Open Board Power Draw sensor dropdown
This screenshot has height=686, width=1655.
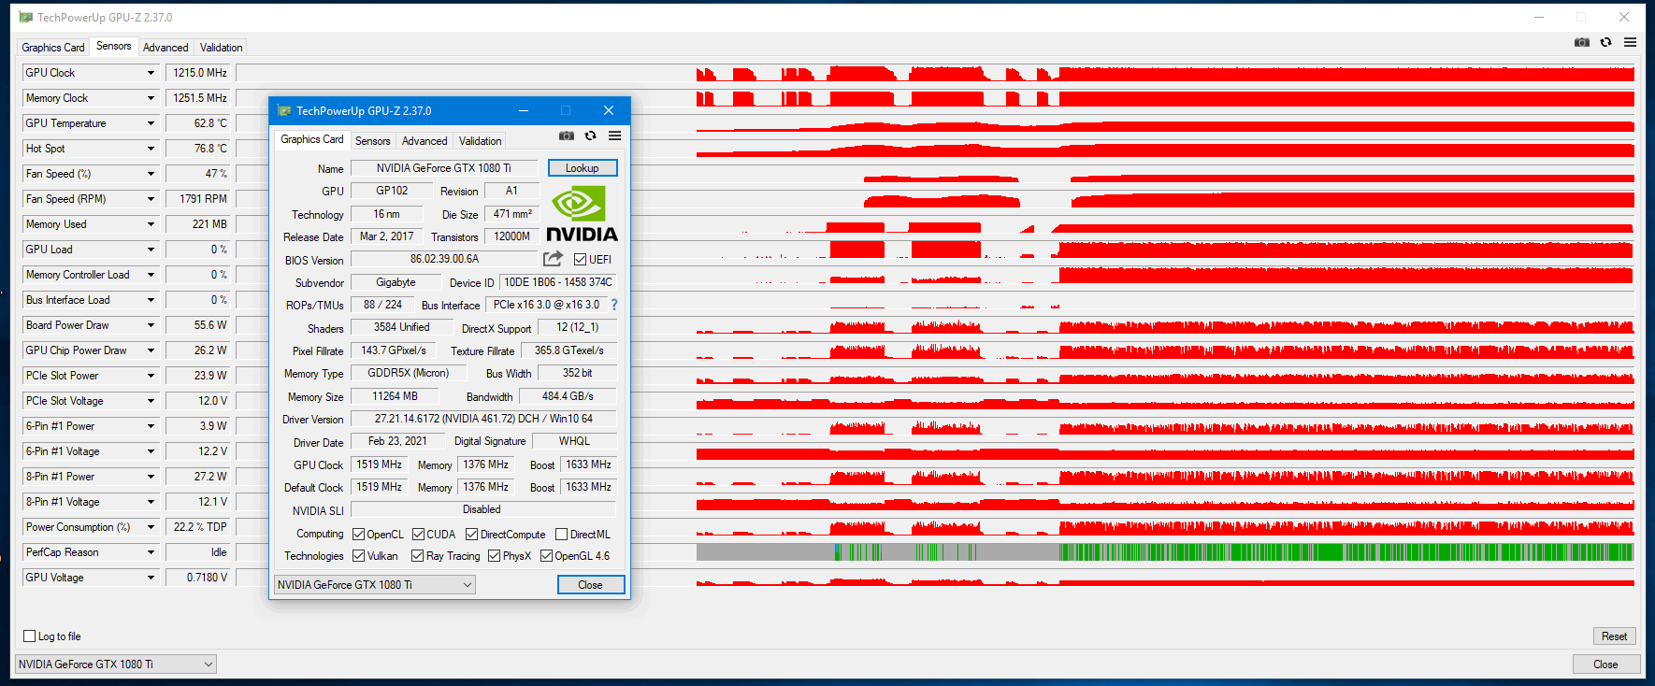tap(151, 325)
